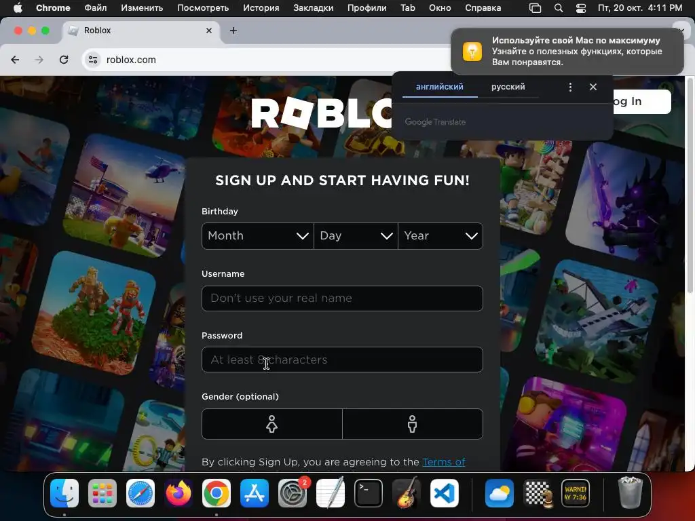Open System Settings in the Dock

293,493
